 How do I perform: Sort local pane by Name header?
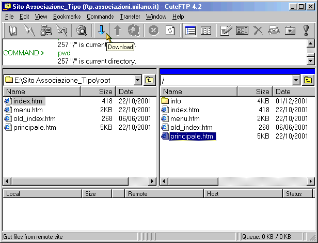tap(42, 92)
